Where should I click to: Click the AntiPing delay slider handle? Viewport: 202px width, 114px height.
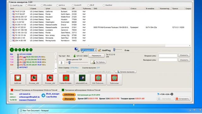click(x=114, y=50)
